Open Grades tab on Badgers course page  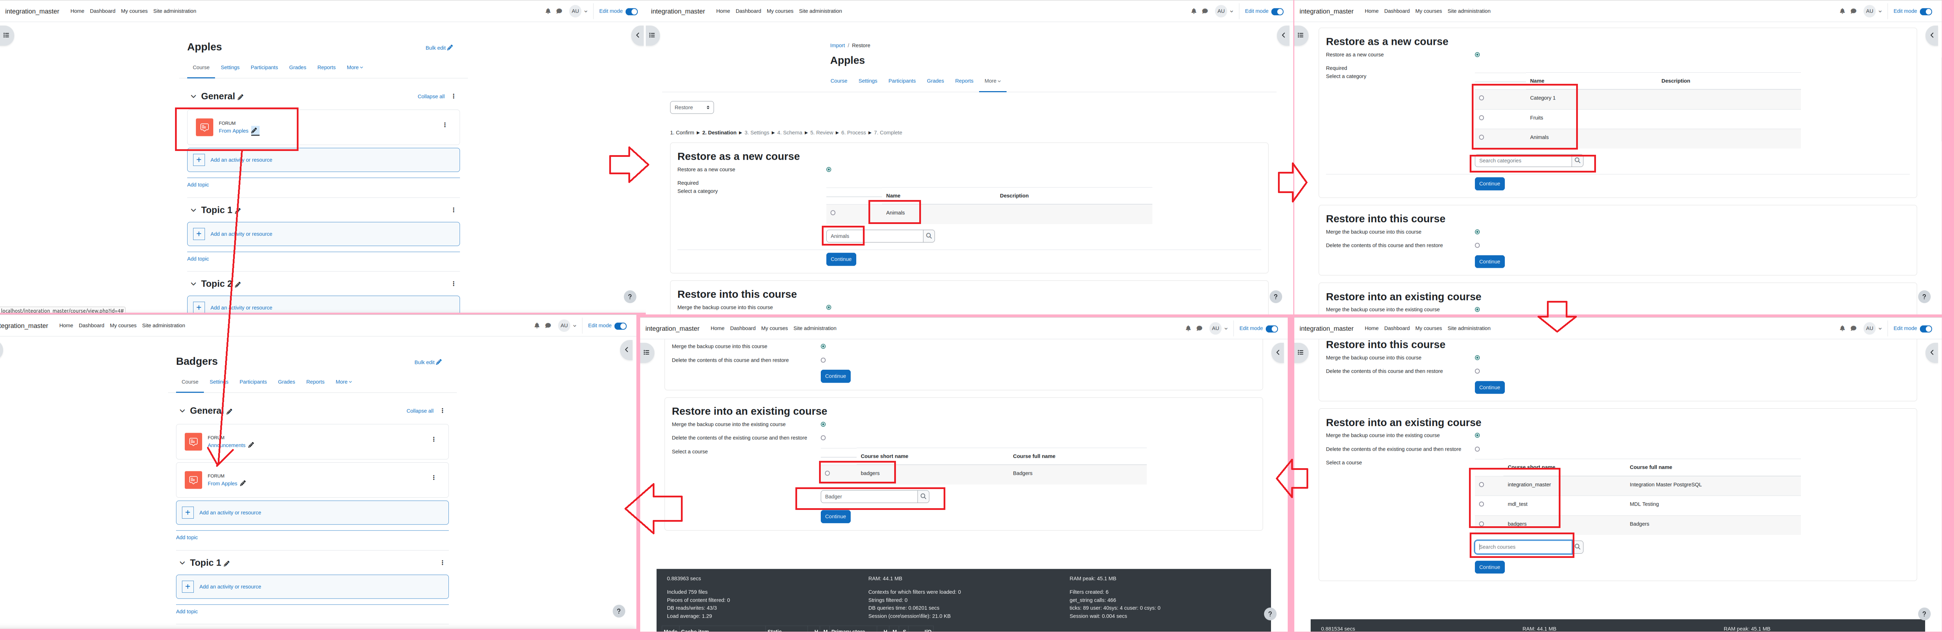(x=287, y=382)
